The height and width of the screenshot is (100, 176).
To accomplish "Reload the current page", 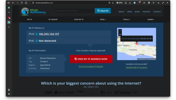I will pyautogui.click(x=22, y=3).
